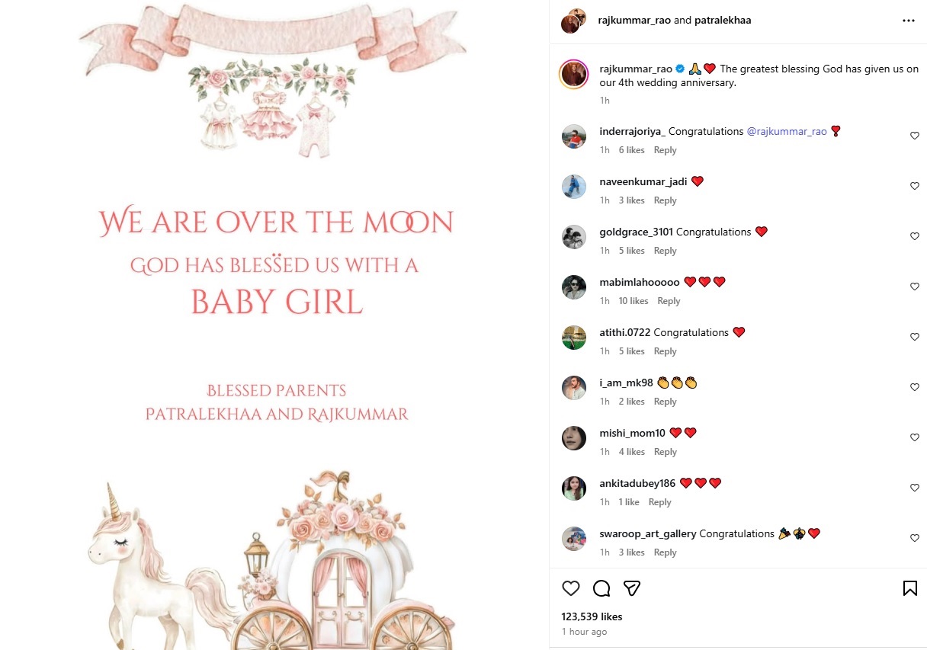Viewport: 927px width, 650px height.
Task: Open the comment bubble icon
Action: click(601, 588)
